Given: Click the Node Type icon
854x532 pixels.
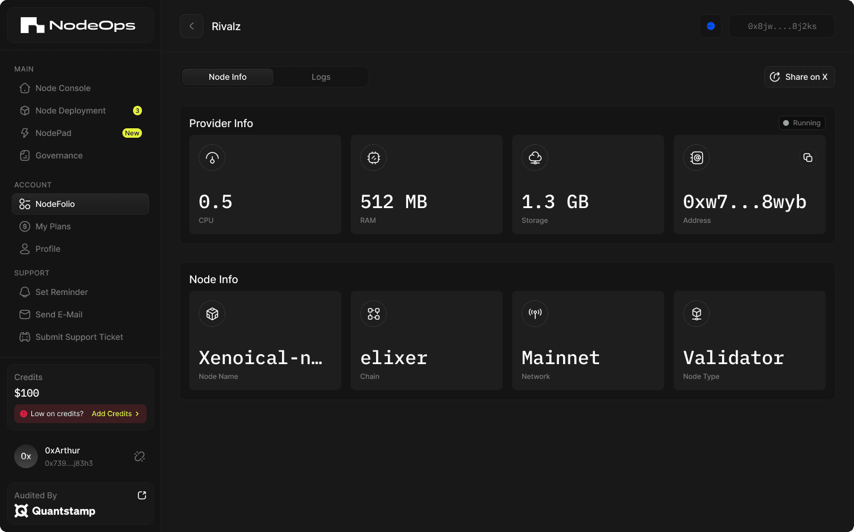Looking at the screenshot, I should click(x=697, y=314).
